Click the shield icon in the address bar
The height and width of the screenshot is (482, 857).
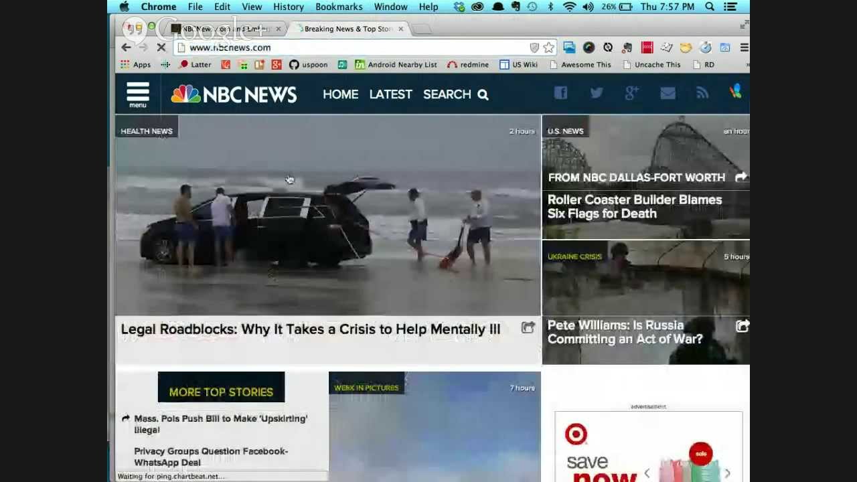(534, 48)
